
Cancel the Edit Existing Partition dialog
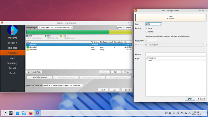[x=201, y=99]
